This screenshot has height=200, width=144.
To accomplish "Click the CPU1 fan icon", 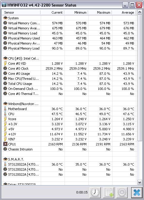I will [x=5, y=144].
